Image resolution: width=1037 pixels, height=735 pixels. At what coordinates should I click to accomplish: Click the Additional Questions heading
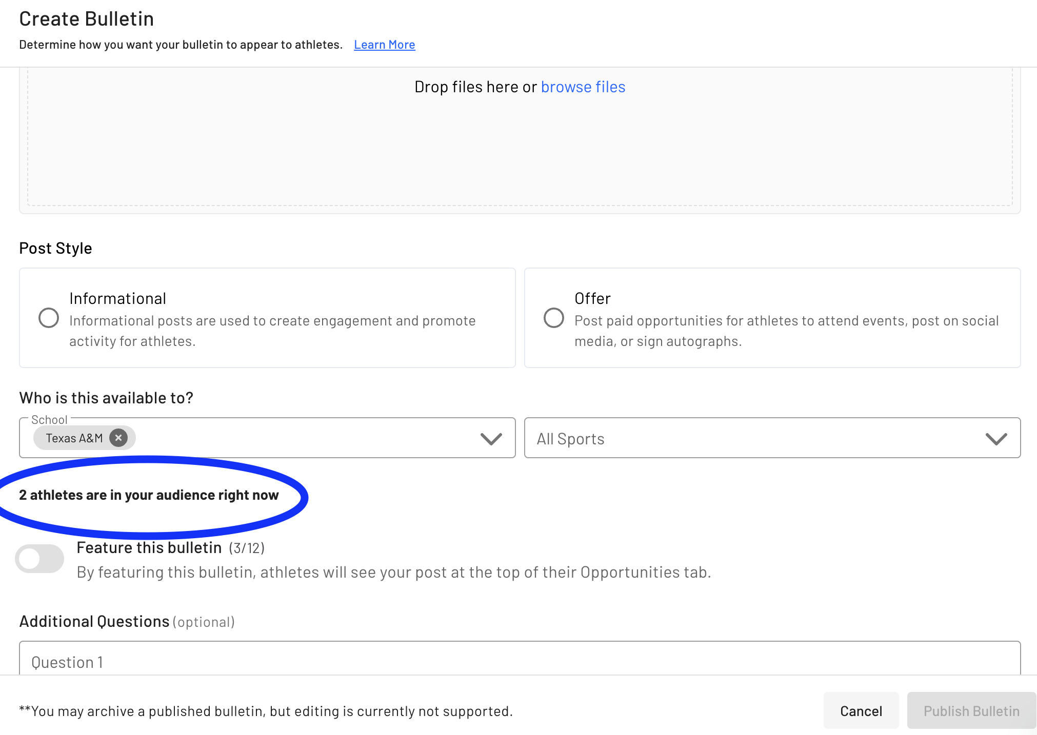pyautogui.click(x=94, y=621)
